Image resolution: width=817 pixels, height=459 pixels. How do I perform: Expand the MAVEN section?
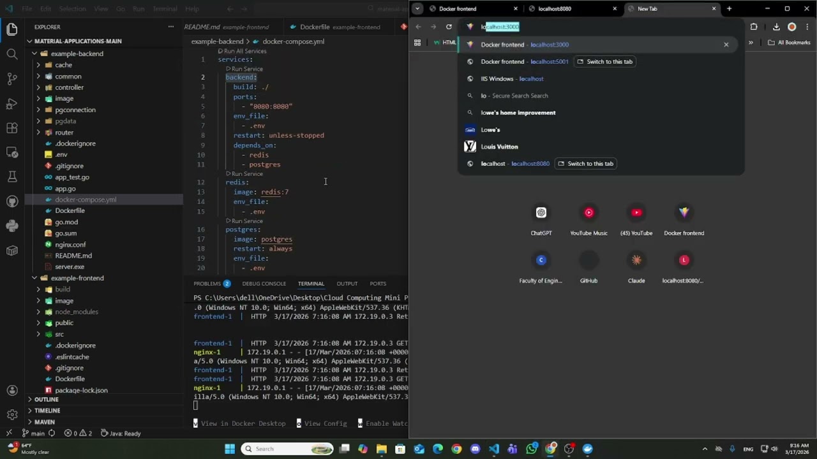coord(45,422)
